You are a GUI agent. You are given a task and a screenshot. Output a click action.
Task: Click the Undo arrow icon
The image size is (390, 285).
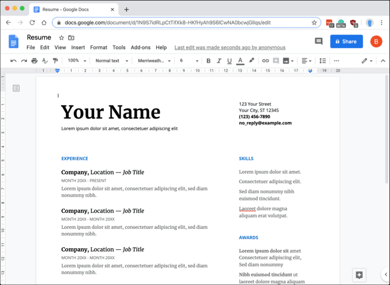pos(13,61)
